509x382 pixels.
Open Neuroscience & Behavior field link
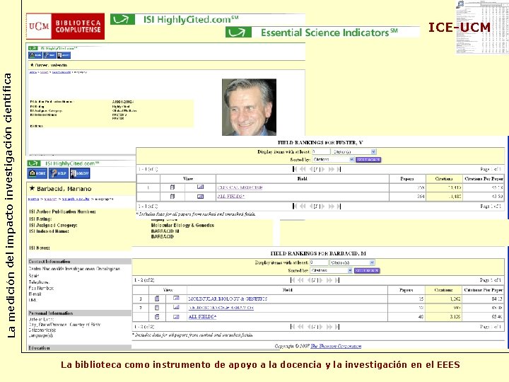[x=221, y=307]
